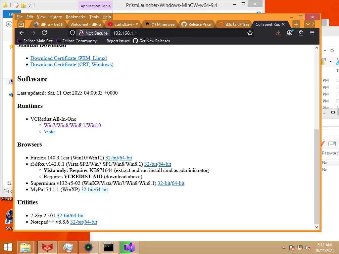Download Notepad++ v8.8.6 64-bit
339x254 pixels.
pyautogui.click(x=91, y=222)
